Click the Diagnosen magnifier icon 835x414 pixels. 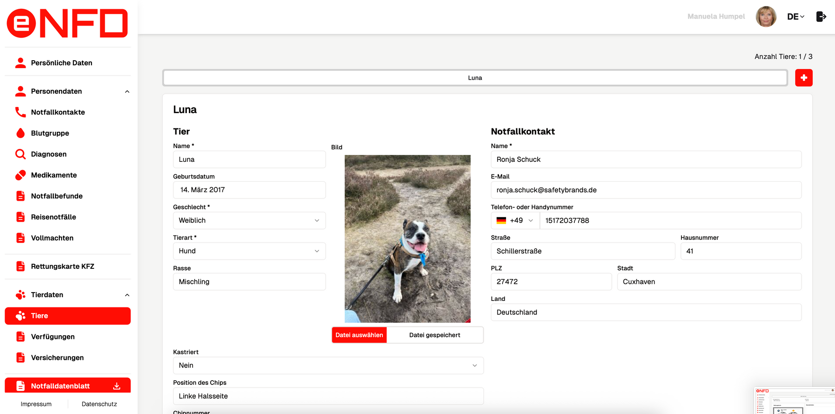20,154
